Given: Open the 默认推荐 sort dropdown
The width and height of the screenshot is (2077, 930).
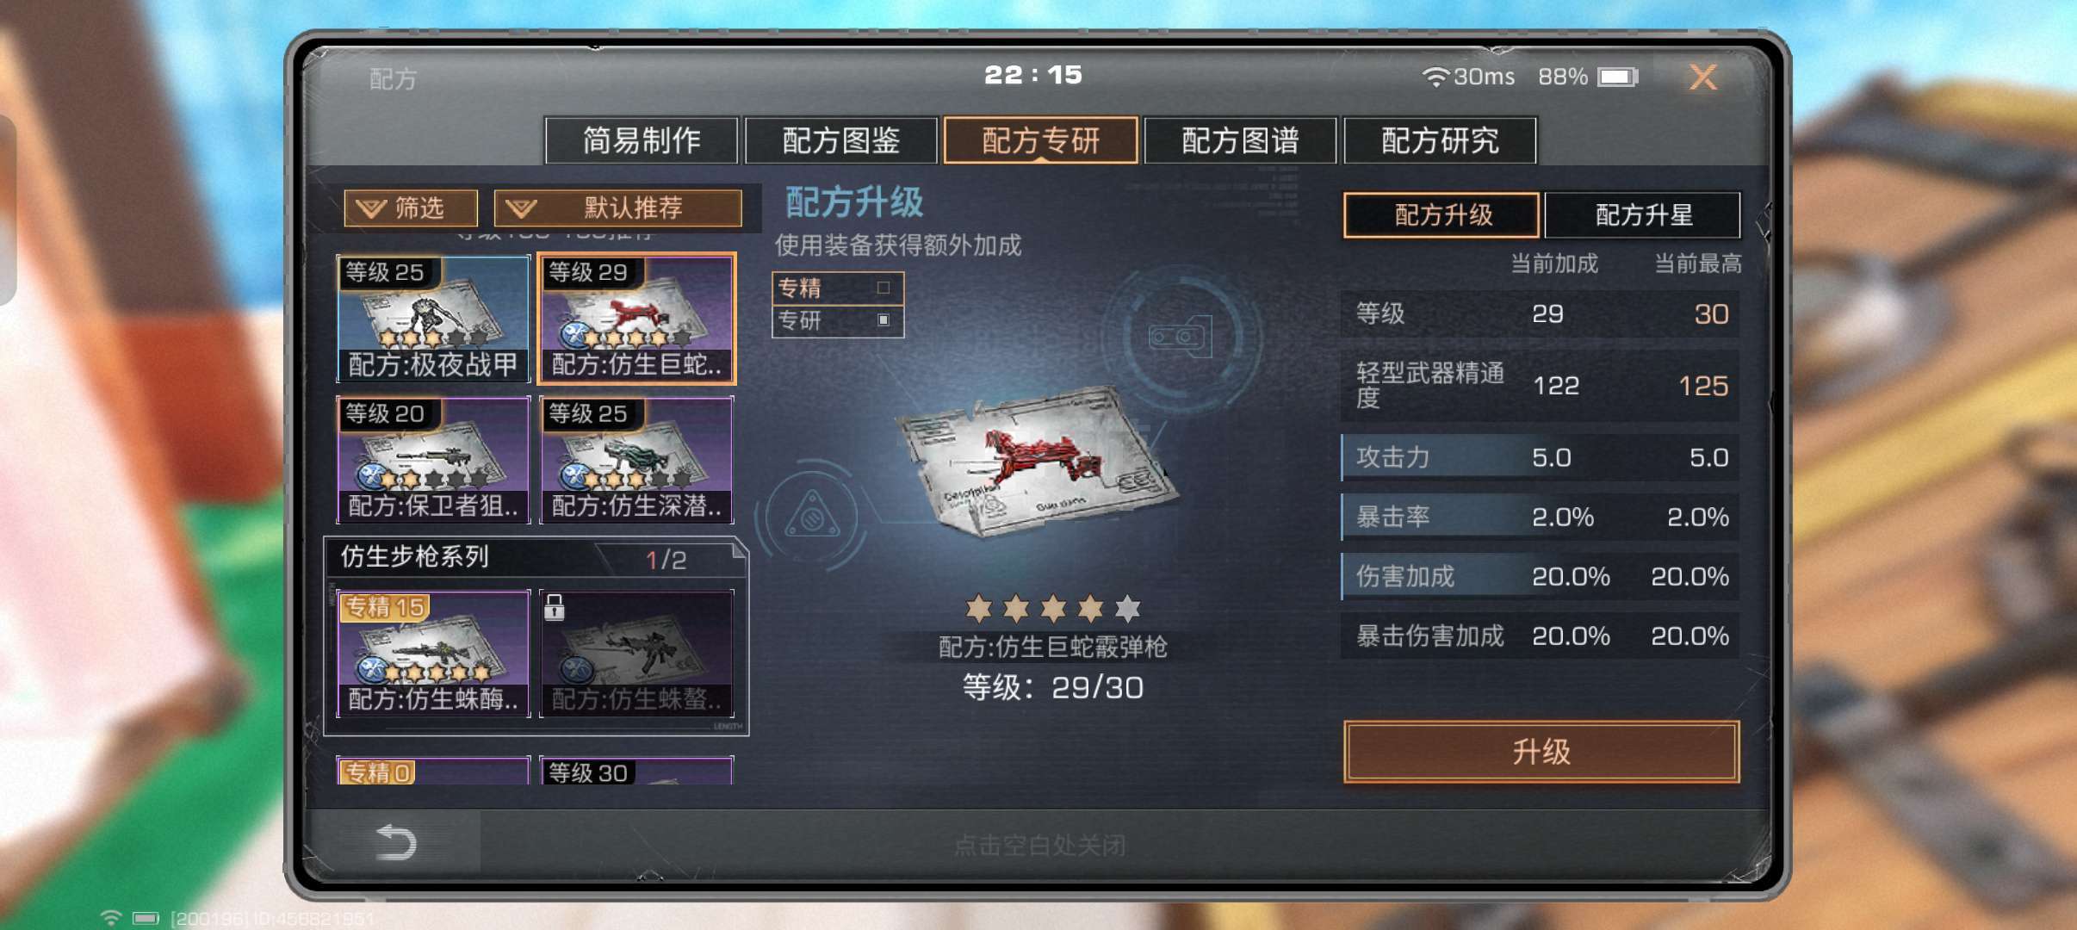Looking at the screenshot, I should [617, 208].
